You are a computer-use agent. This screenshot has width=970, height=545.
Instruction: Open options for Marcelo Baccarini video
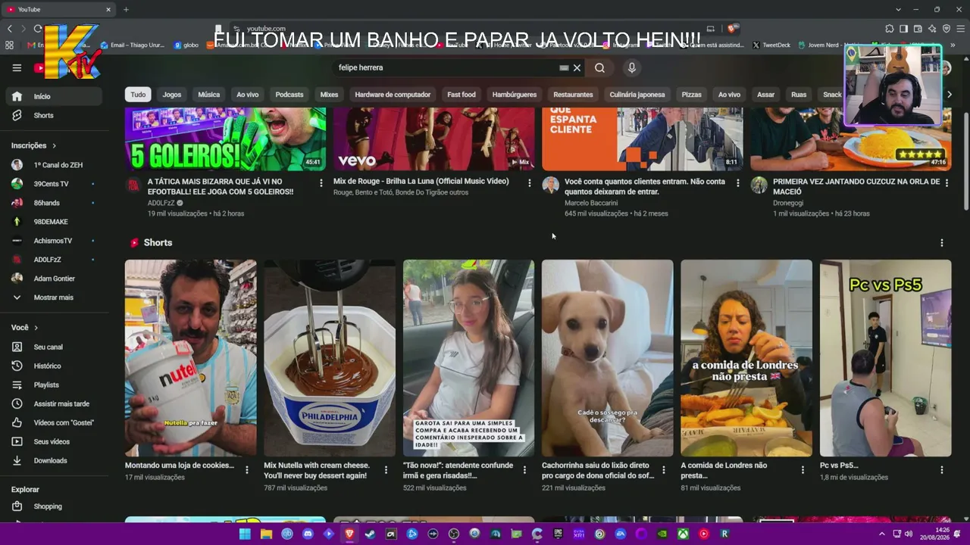pyautogui.click(x=738, y=182)
